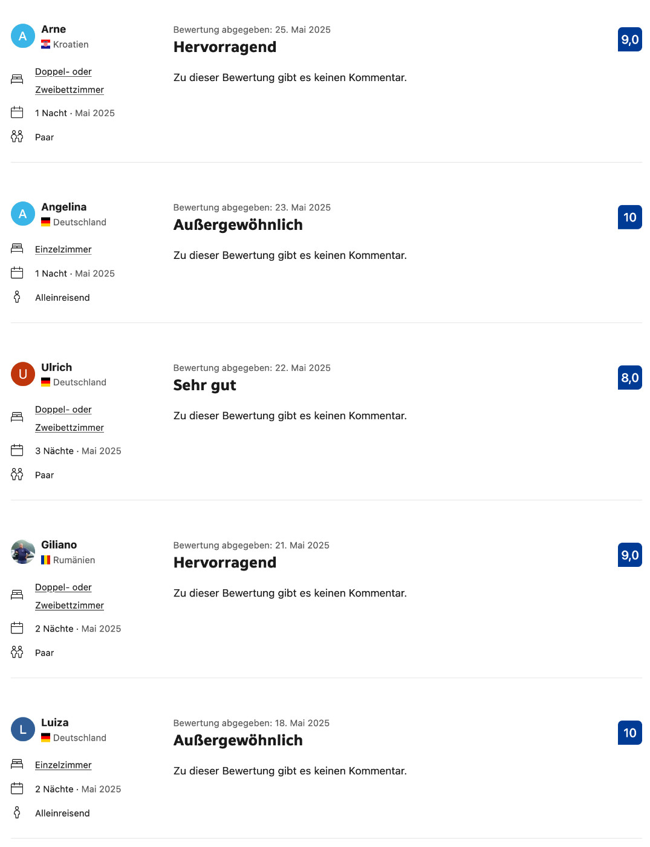Open Giliano's Doppel- oder Zweibettzimmer link
This screenshot has width=650, height=847.
click(x=70, y=597)
